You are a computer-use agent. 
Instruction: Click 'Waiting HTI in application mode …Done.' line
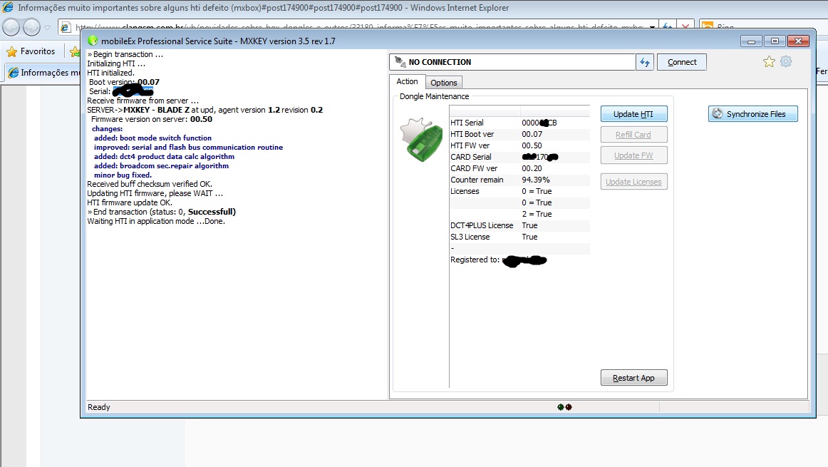pyautogui.click(x=156, y=221)
